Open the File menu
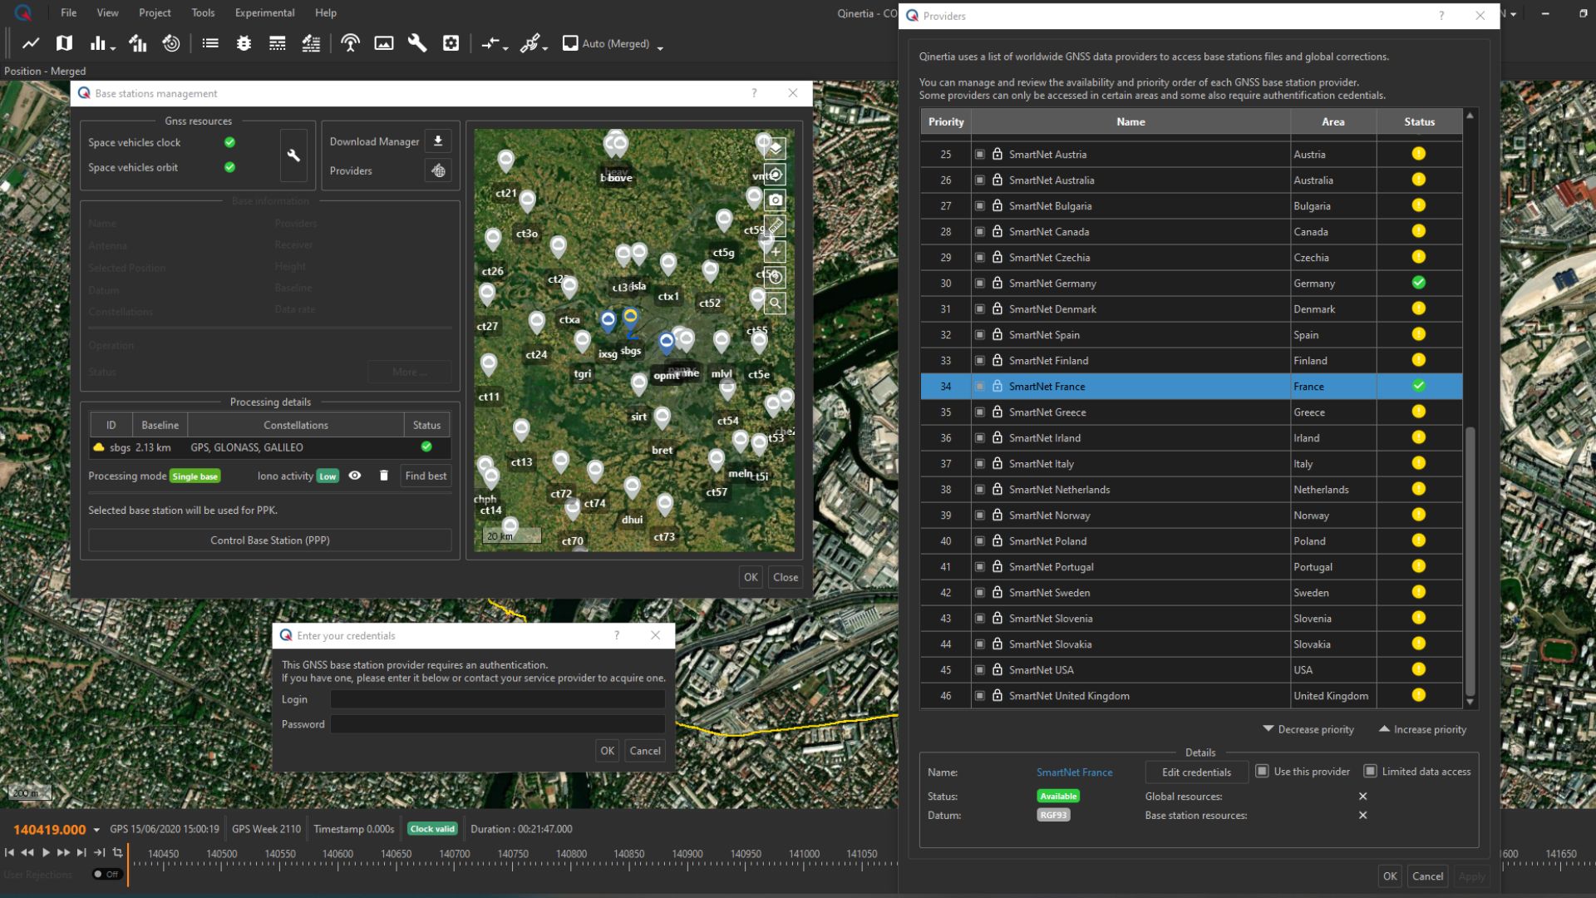Viewport: 1596px width, 898px height. point(69,12)
